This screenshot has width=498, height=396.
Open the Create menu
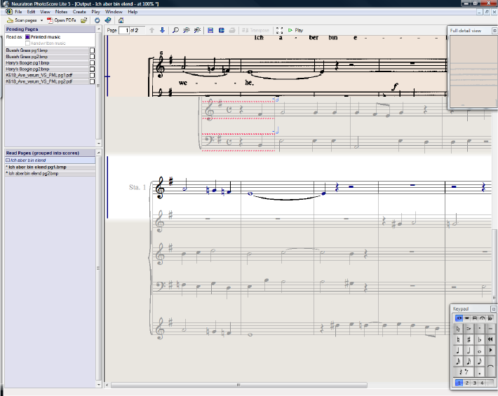click(x=79, y=12)
